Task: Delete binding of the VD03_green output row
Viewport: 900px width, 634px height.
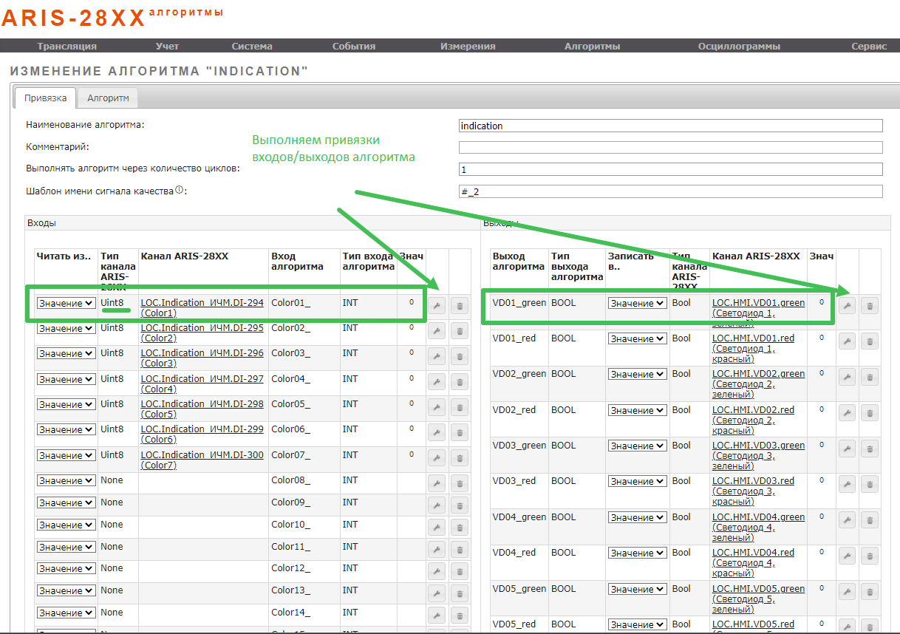Action: 870,448
